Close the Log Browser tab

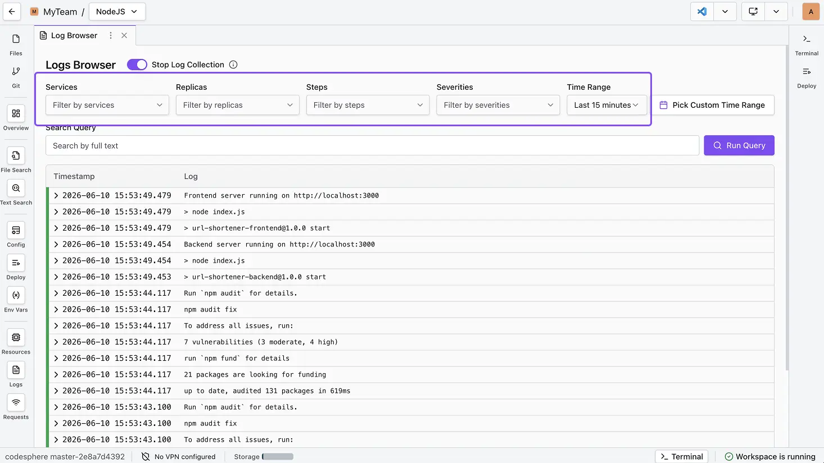click(x=124, y=35)
